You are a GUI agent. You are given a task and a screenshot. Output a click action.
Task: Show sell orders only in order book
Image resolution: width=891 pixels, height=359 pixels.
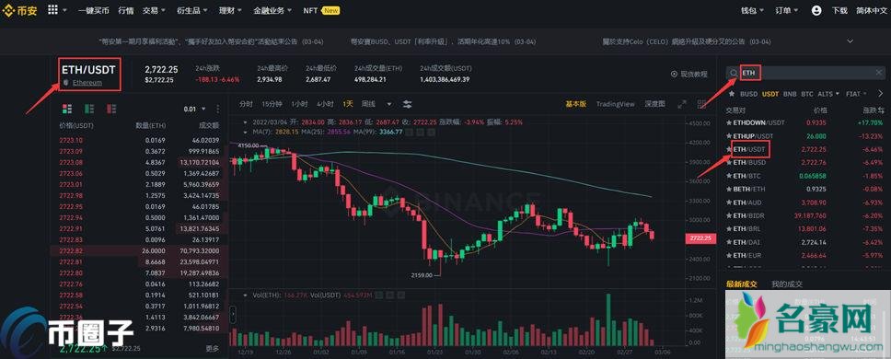[x=111, y=108]
